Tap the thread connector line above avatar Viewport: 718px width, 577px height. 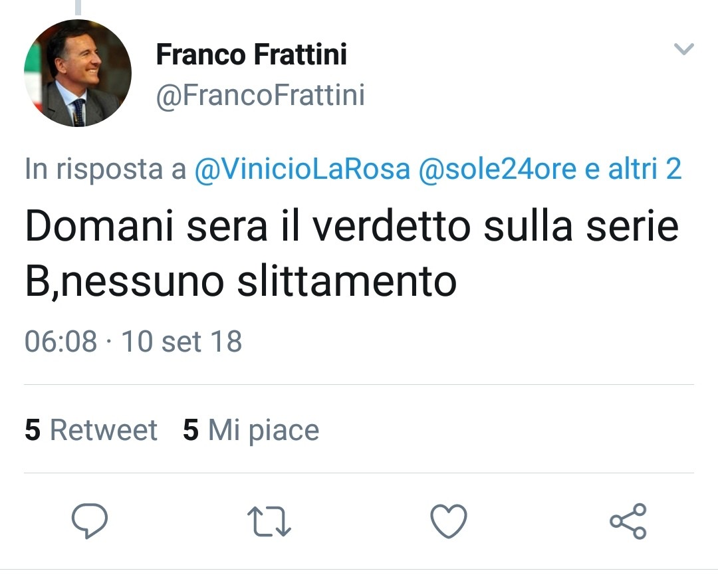[x=78, y=7]
